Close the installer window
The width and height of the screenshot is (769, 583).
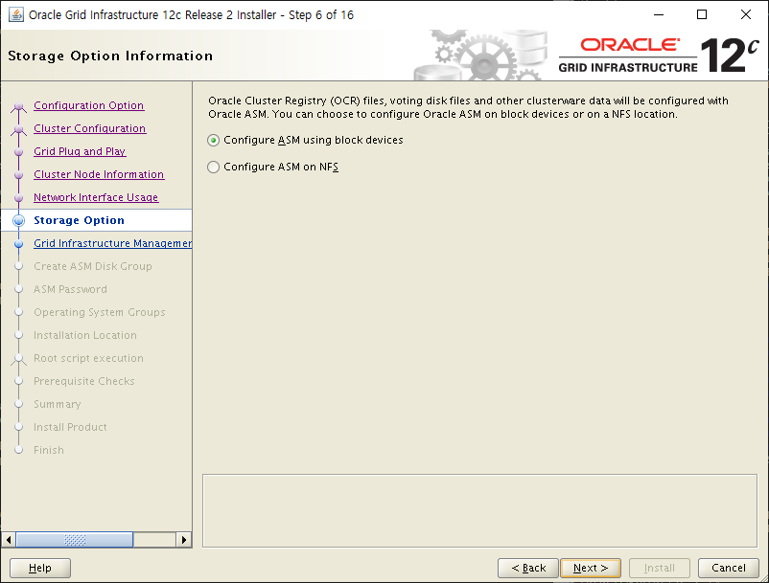(745, 14)
